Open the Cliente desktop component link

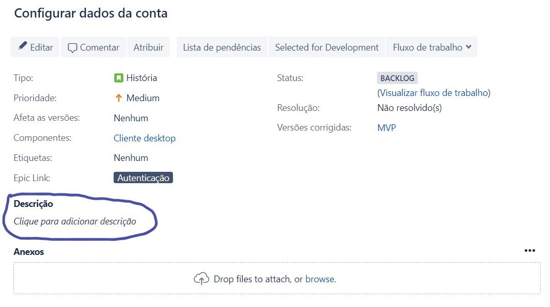click(145, 138)
